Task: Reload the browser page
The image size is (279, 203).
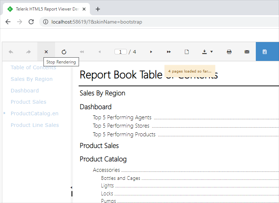Action: [31, 22]
